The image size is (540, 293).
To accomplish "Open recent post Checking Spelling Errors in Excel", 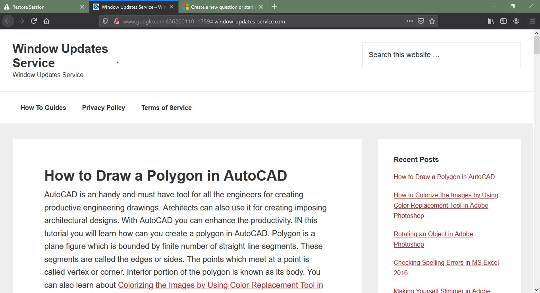I will (446, 268).
